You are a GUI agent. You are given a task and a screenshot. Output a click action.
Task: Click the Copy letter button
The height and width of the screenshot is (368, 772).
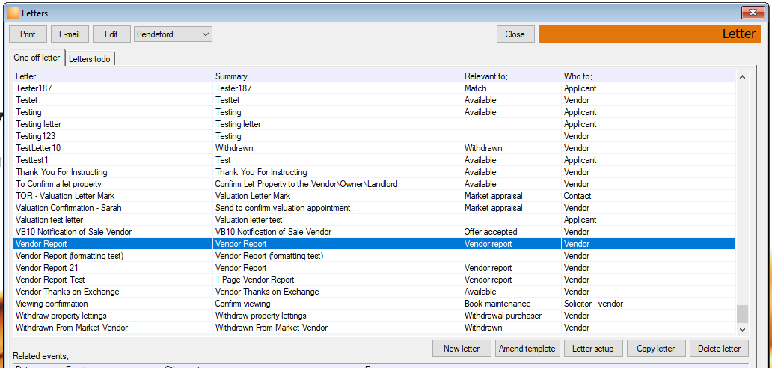(656, 349)
